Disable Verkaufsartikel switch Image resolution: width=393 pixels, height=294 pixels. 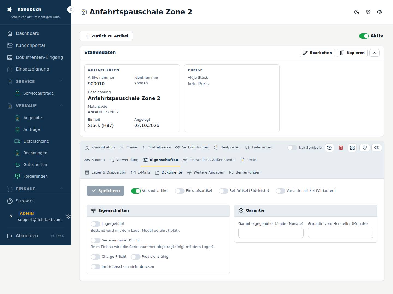tap(136, 191)
